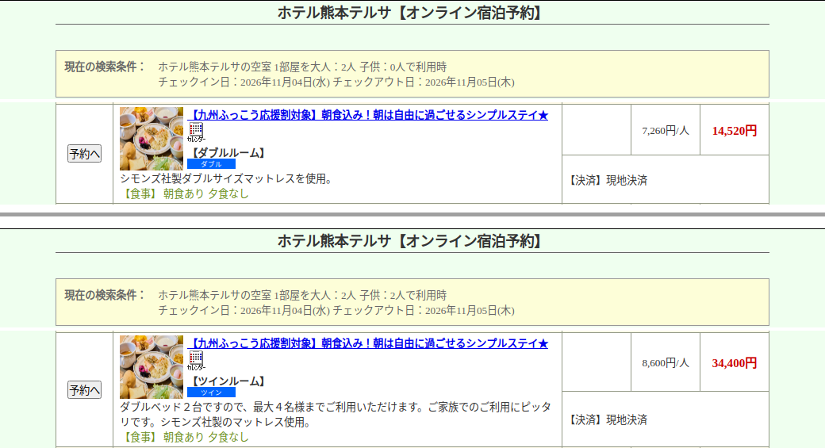Click the blue ダブル room type tag

coord(211,164)
